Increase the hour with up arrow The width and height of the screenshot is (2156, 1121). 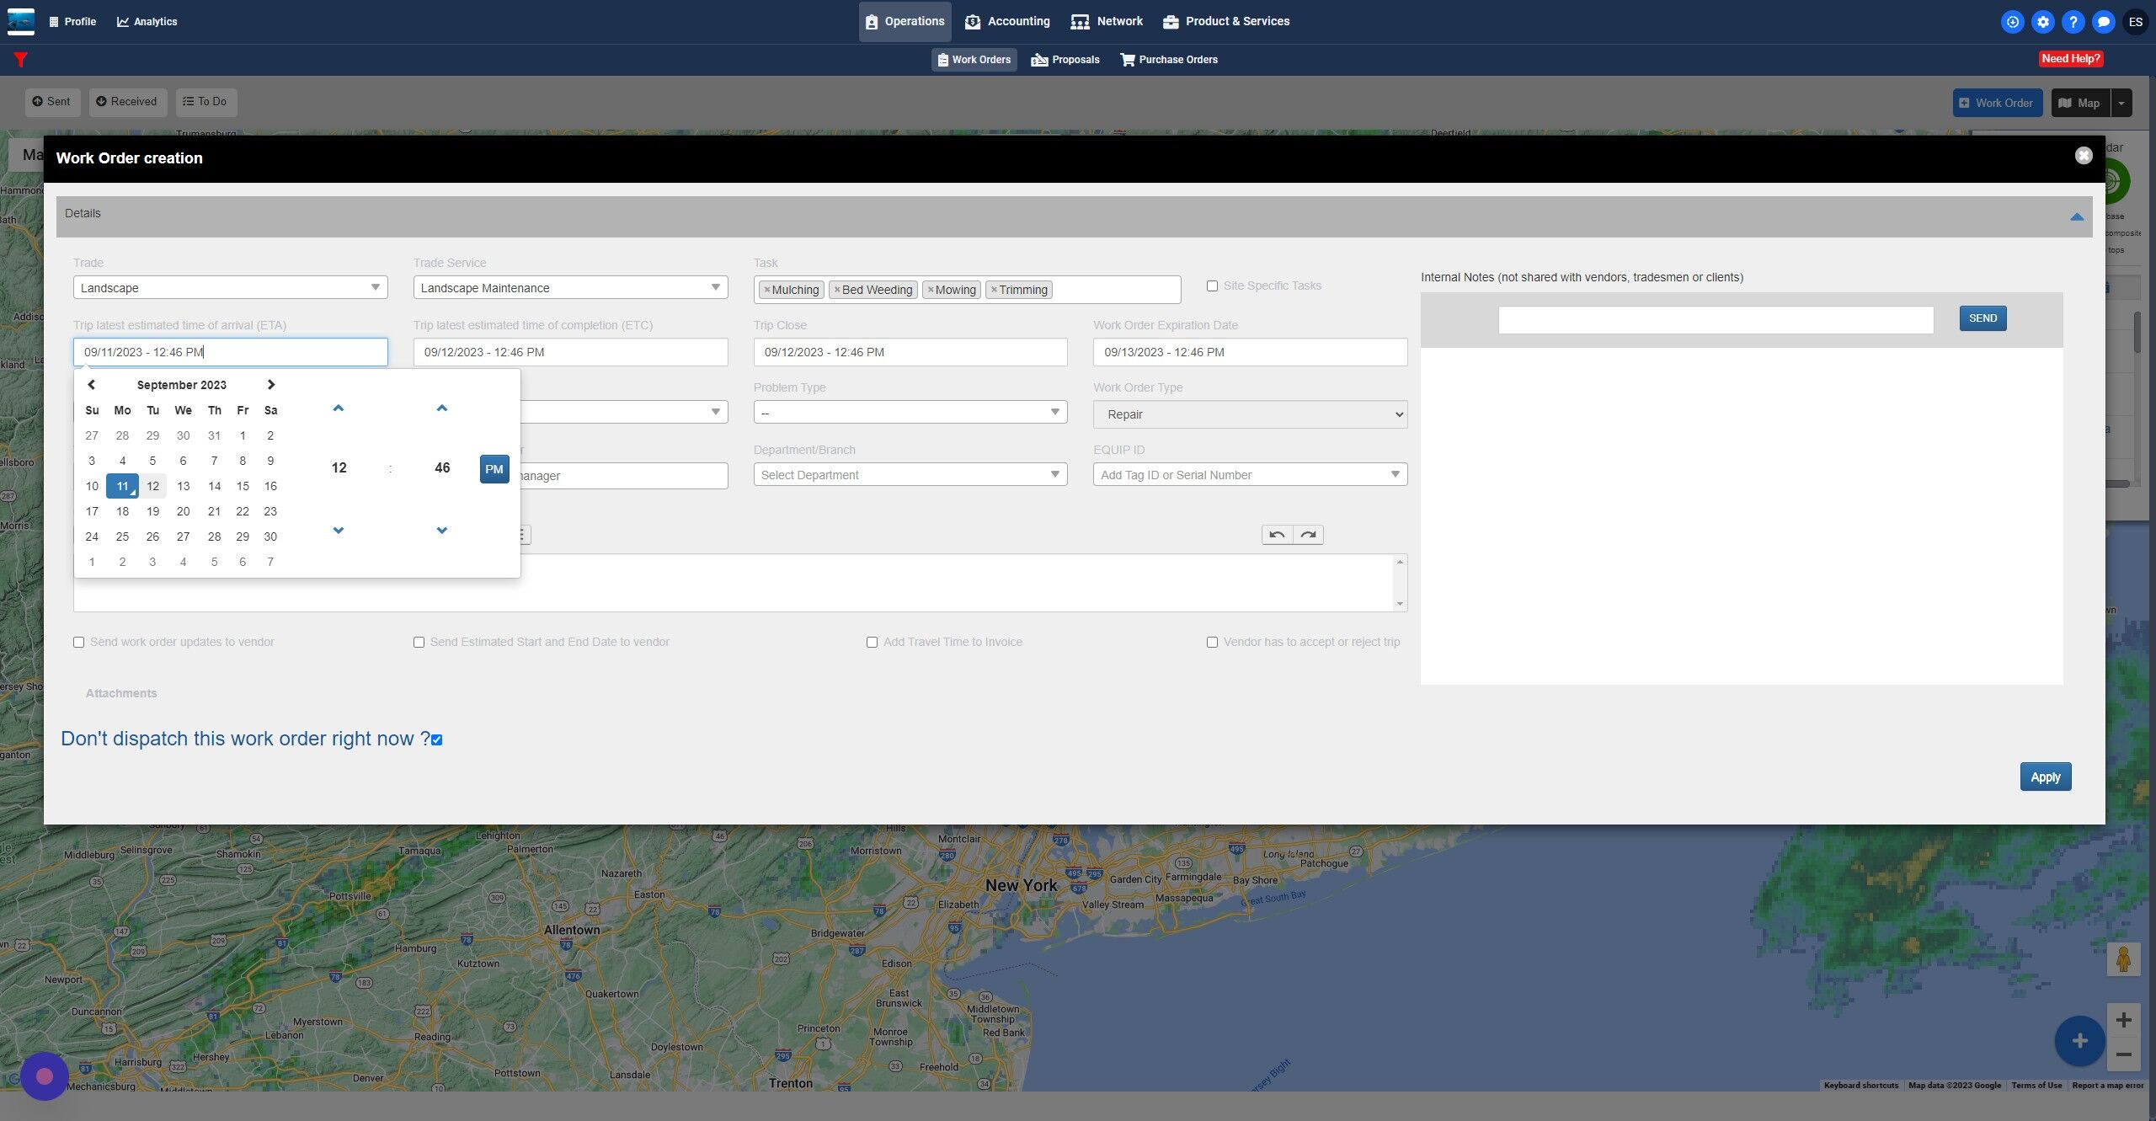339,408
